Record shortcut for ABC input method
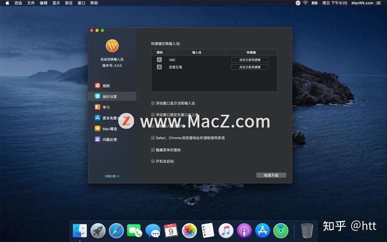This screenshot has height=242, width=387. [x=250, y=60]
